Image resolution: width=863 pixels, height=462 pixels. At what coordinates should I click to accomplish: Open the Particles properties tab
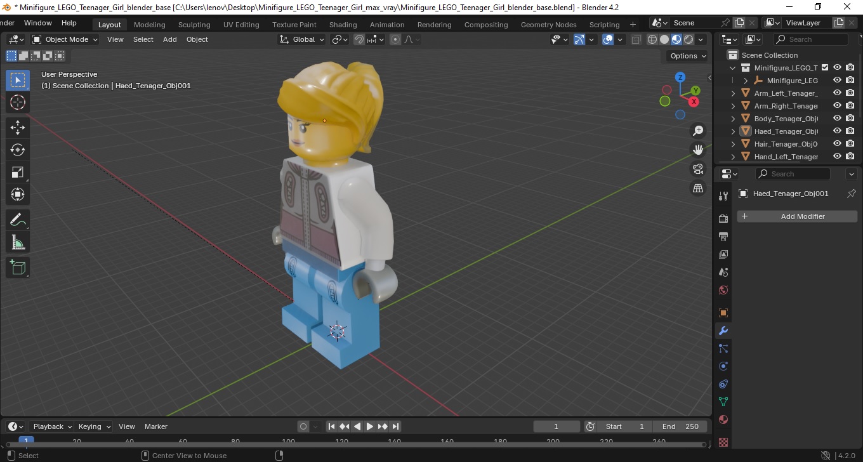pyautogui.click(x=723, y=348)
